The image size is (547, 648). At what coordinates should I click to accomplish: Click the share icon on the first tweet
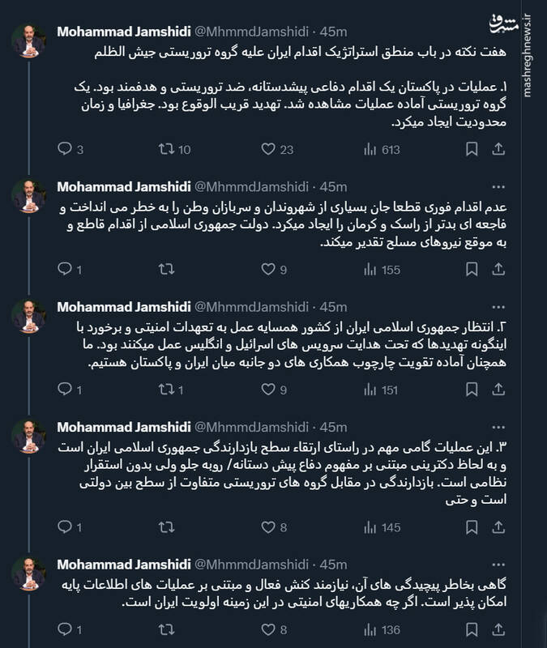pyautogui.click(x=500, y=147)
